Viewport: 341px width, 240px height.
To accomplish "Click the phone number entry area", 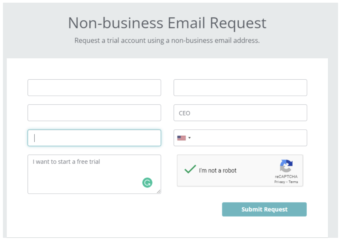I will click(x=250, y=138).
